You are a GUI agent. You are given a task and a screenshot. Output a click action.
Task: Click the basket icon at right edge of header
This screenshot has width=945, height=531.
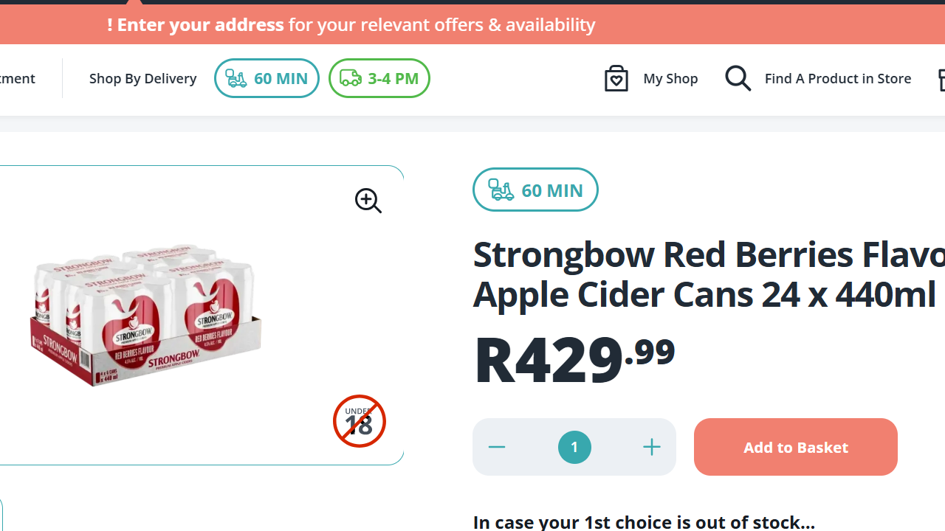point(941,79)
